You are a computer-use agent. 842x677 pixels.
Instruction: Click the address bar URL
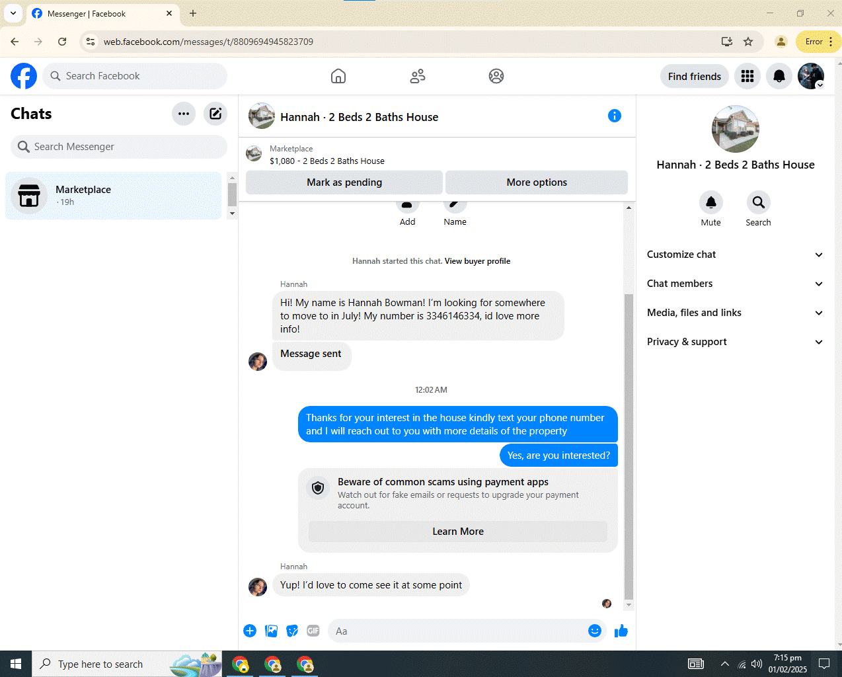point(208,42)
